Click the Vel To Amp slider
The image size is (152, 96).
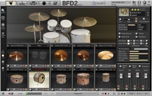click(x=139, y=54)
